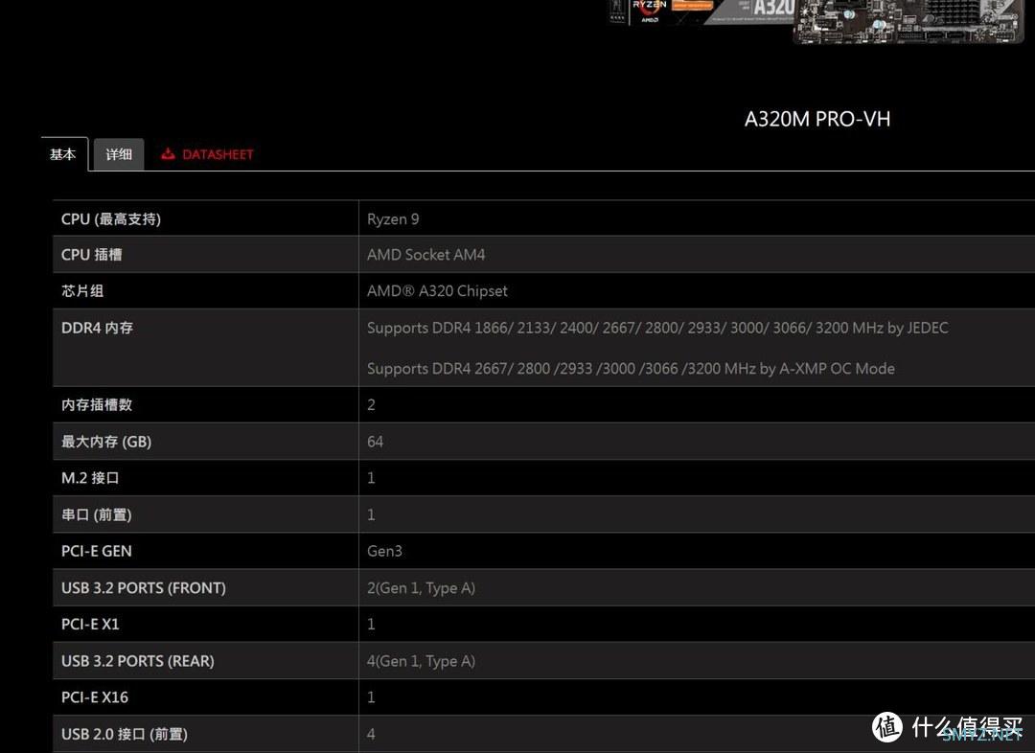Select the USB 3.2 PORTS (REAR) label
This screenshot has width=1035, height=753.
click(138, 661)
